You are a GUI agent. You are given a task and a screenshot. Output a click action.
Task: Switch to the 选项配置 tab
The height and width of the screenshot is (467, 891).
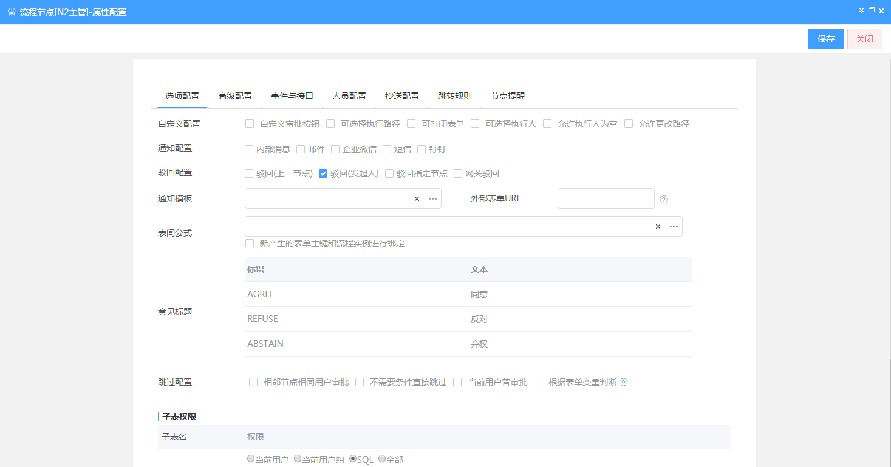182,96
